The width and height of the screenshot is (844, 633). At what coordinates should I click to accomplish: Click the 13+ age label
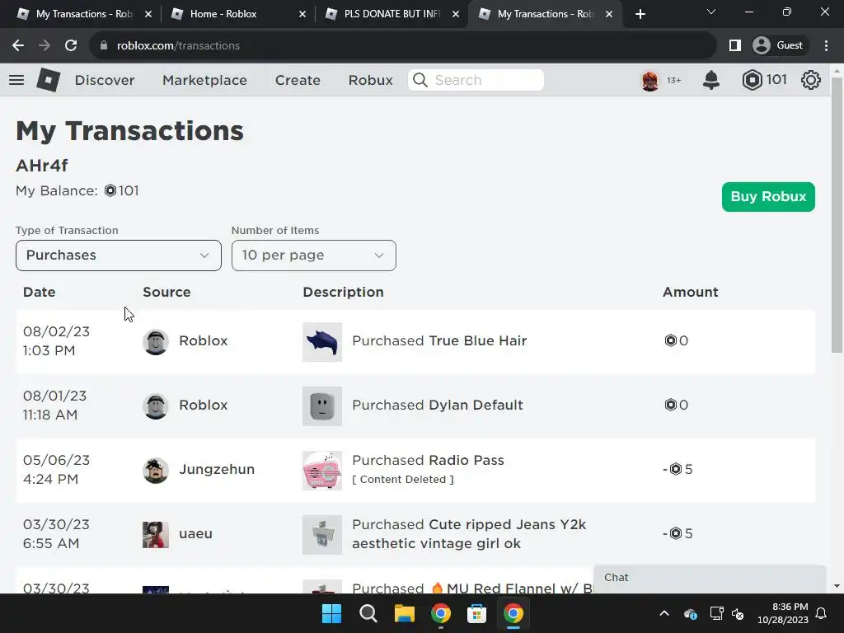(x=674, y=80)
